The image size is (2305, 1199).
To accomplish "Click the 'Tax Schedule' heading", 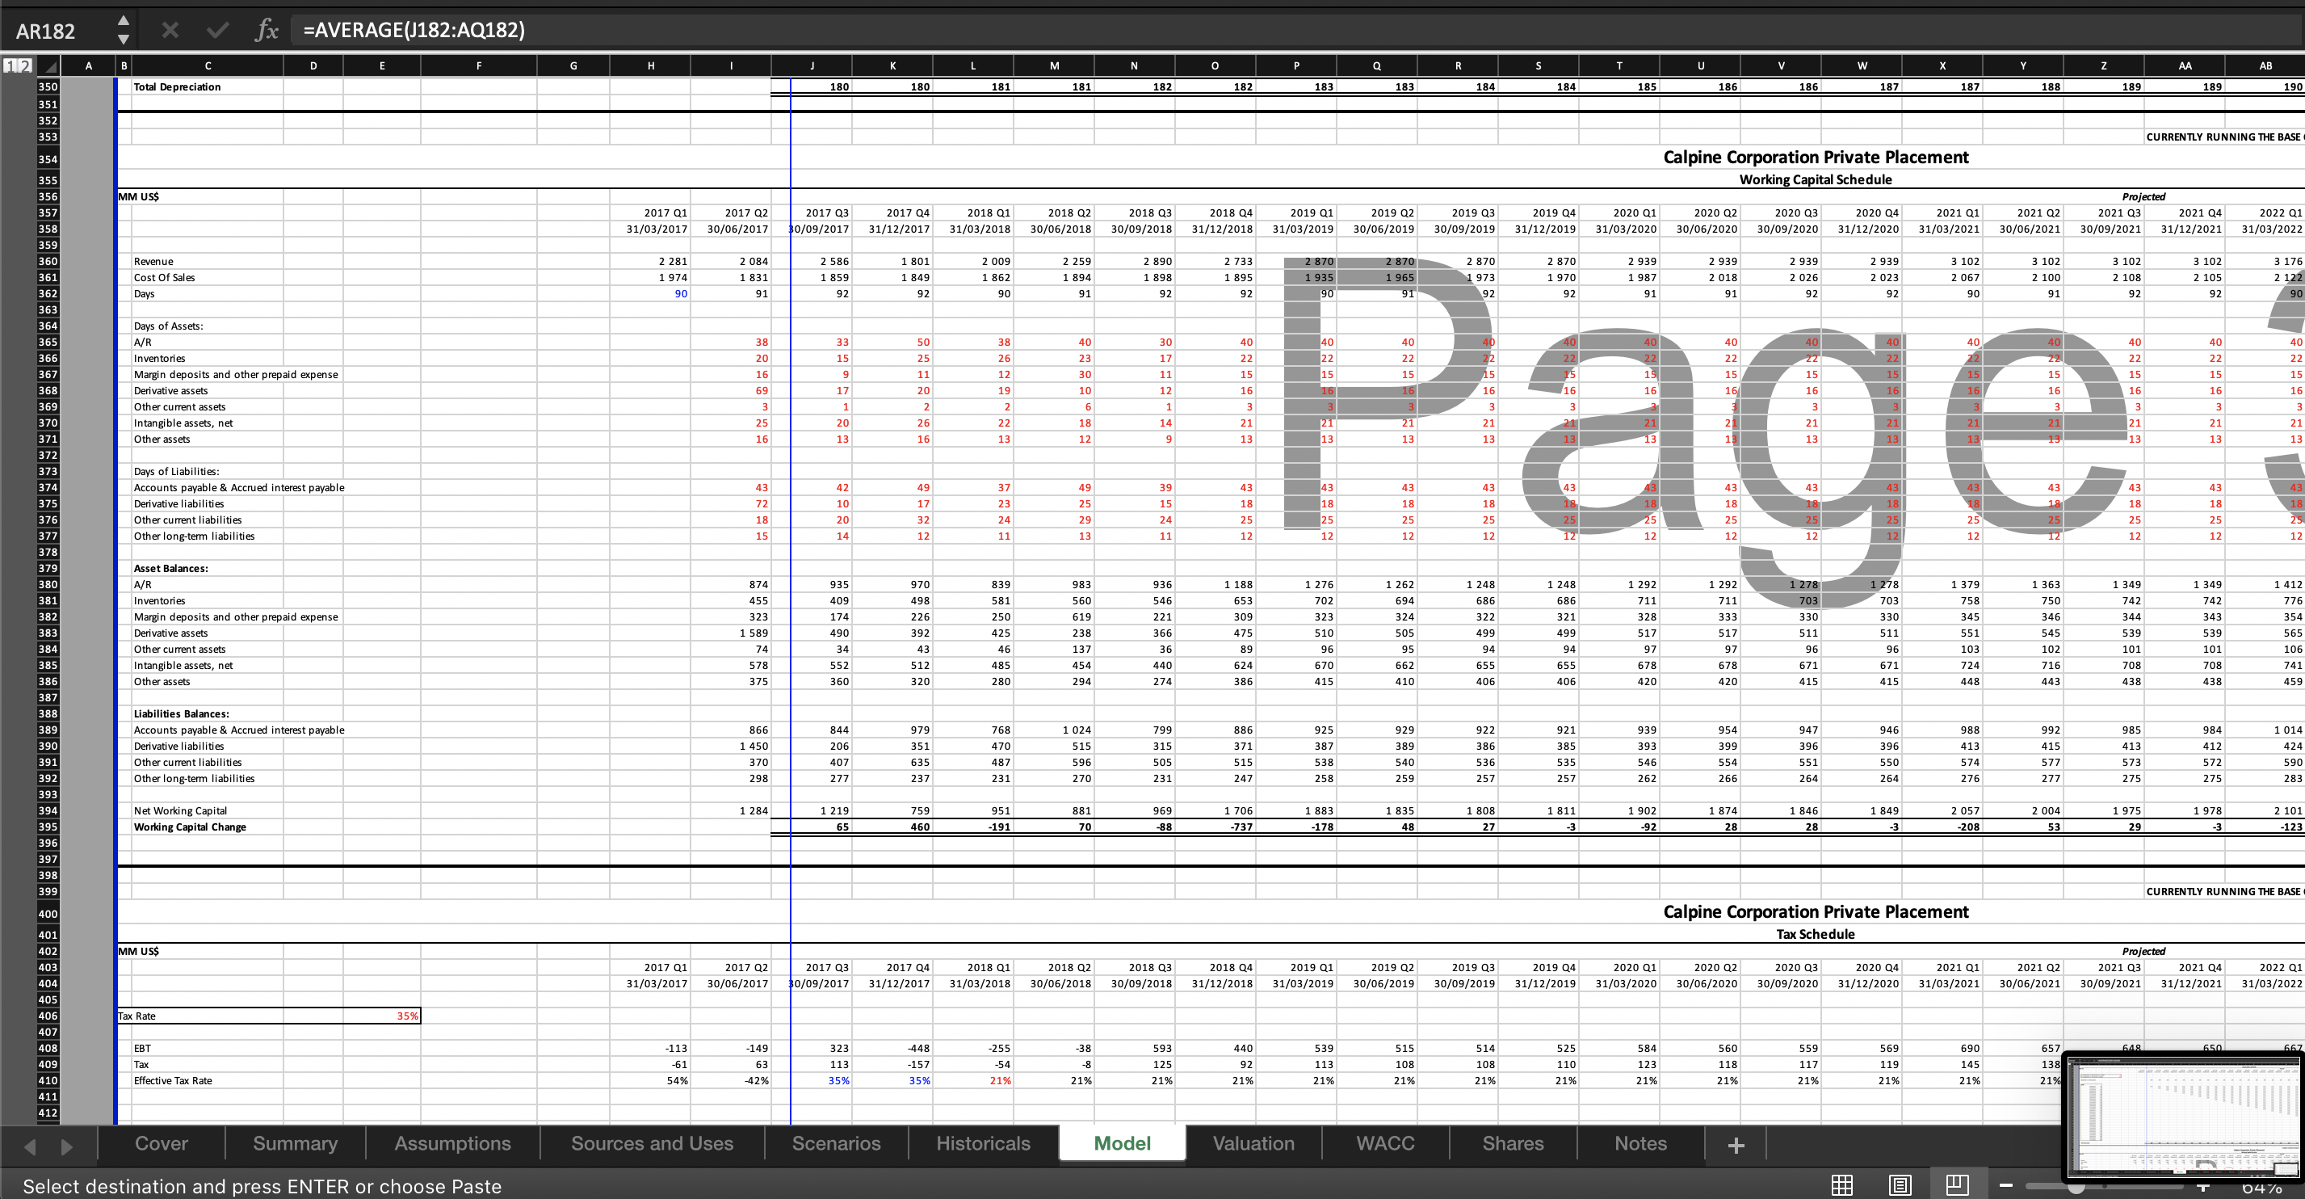I will (x=1816, y=934).
